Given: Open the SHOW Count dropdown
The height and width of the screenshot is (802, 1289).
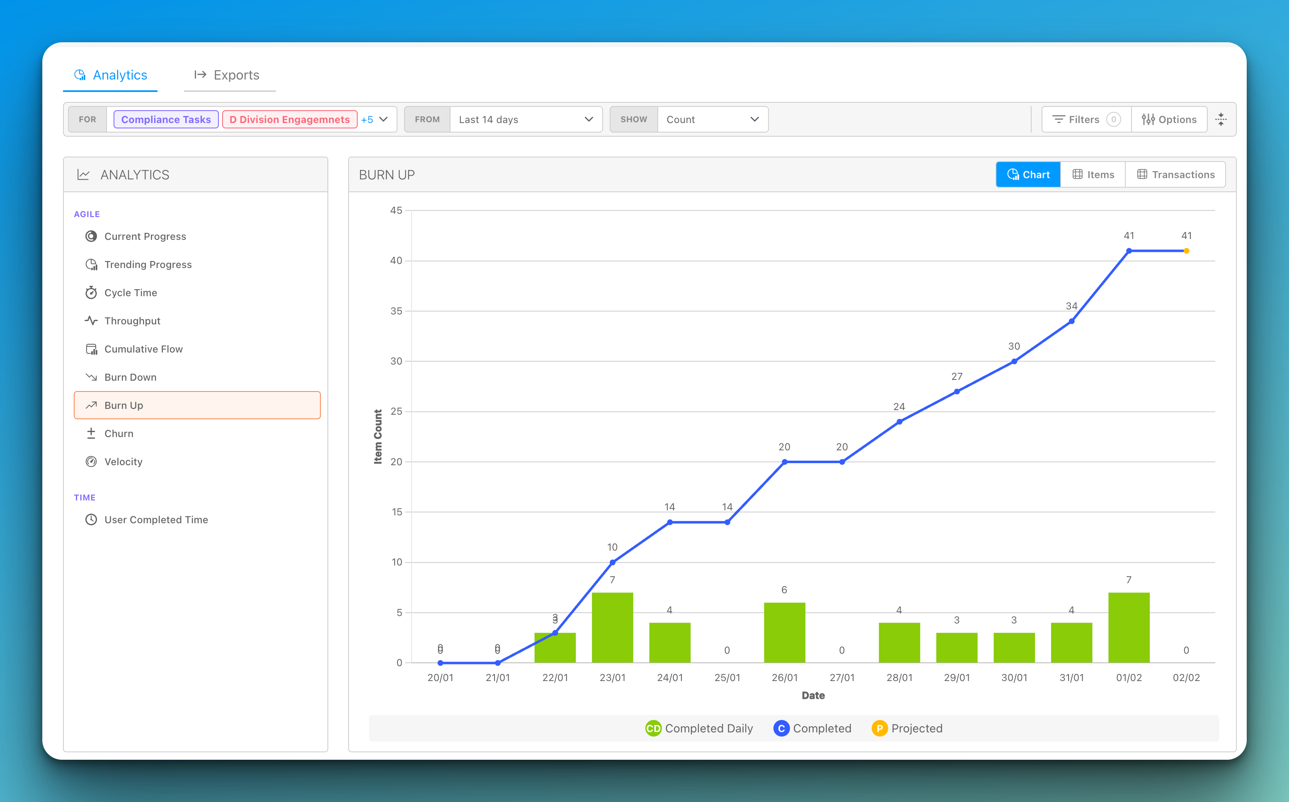Looking at the screenshot, I should (x=712, y=119).
